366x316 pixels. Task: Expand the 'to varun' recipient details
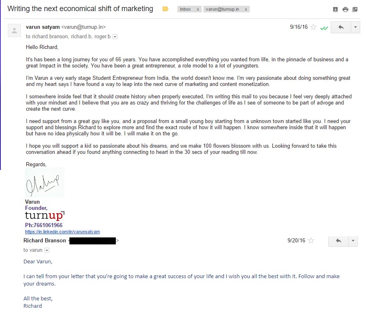tap(46, 250)
